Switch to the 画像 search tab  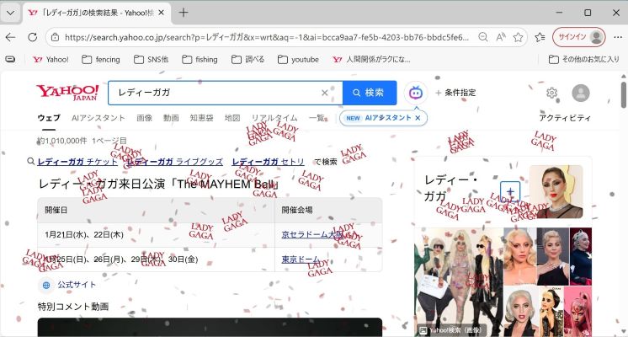point(144,118)
